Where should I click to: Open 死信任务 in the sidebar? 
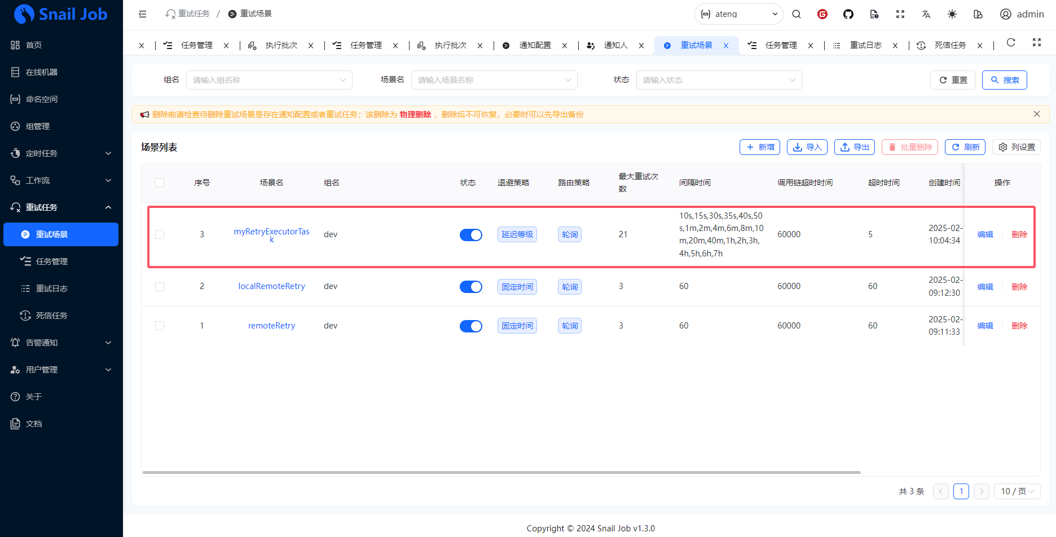click(52, 316)
